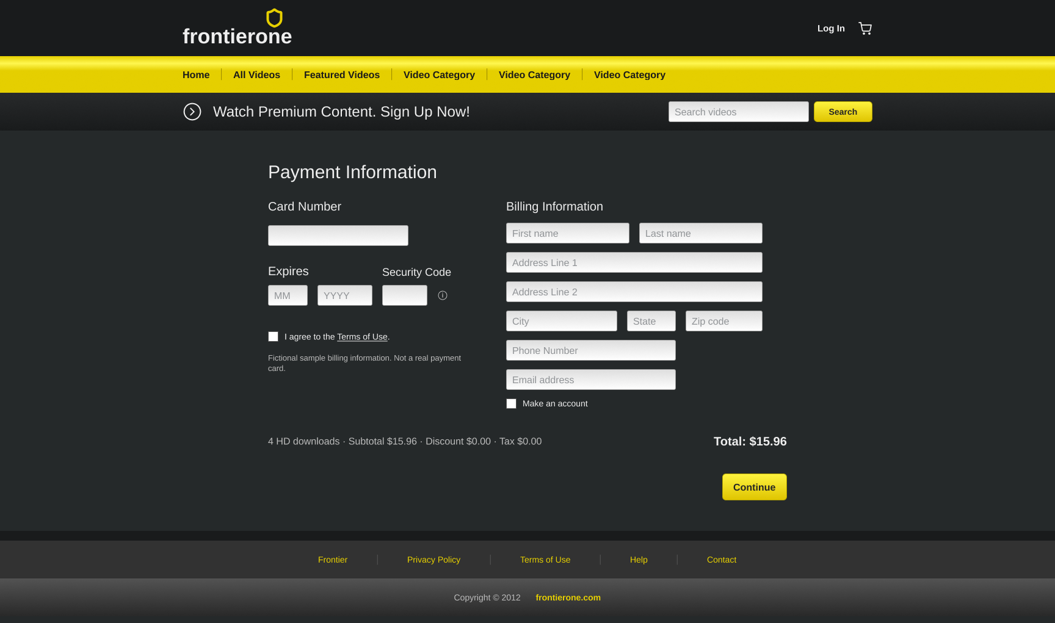Go to the Home menu item
The image size is (1055, 623).
point(196,74)
